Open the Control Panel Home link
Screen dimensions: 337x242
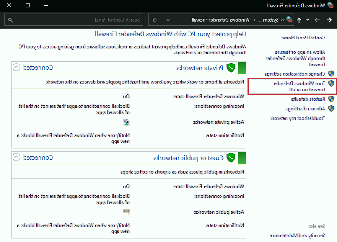[303, 38]
